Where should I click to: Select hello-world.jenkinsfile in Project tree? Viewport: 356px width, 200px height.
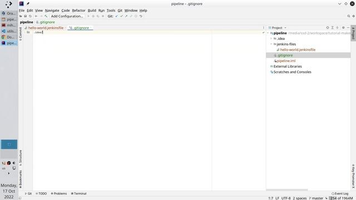coord(298,49)
